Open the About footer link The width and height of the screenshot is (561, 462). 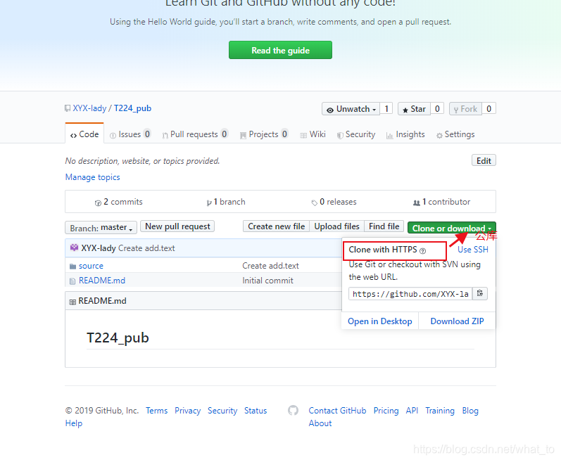[x=320, y=423]
